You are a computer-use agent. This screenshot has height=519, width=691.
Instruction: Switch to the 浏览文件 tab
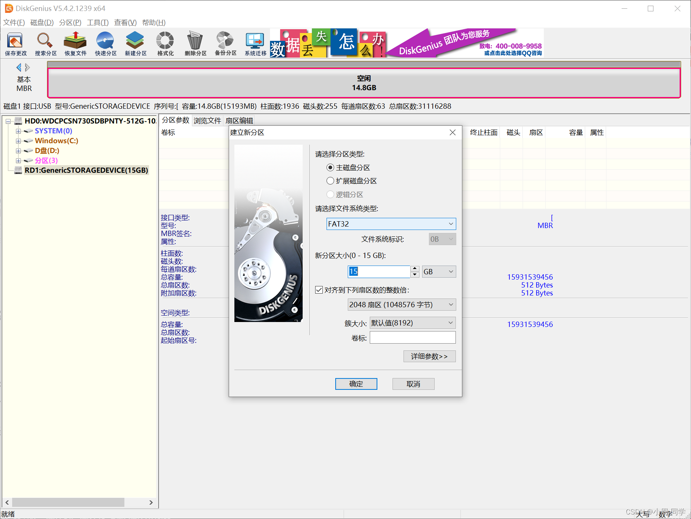(207, 120)
